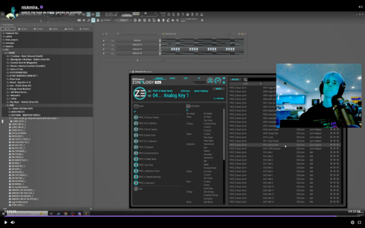Play the stream video
Image resolution: width=365 pixels, height=228 pixels.
point(6,223)
